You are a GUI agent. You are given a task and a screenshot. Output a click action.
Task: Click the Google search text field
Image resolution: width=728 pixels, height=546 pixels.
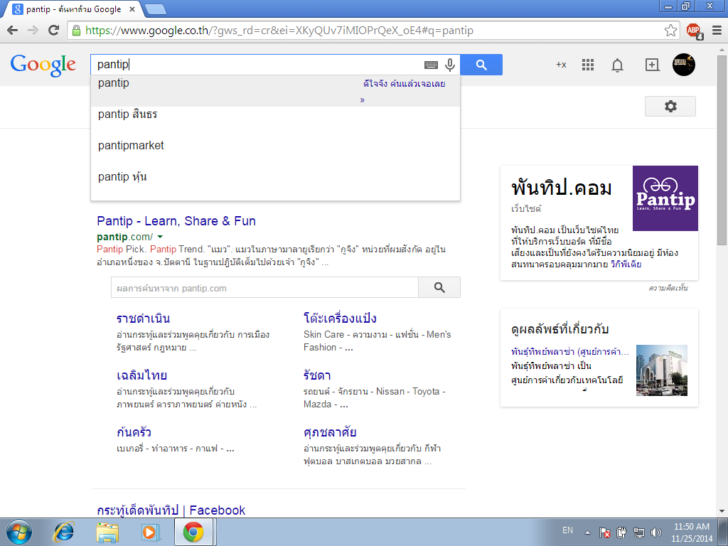257,65
